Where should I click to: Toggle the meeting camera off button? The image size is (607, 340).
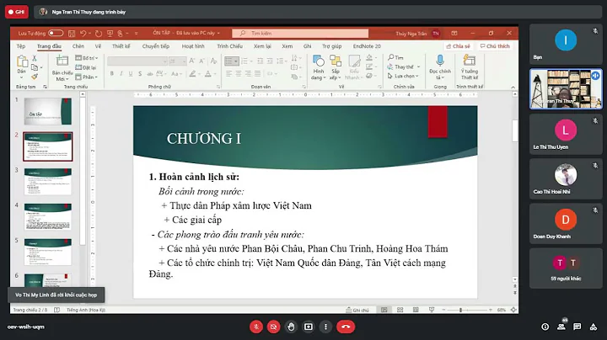click(x=273, y=327)
